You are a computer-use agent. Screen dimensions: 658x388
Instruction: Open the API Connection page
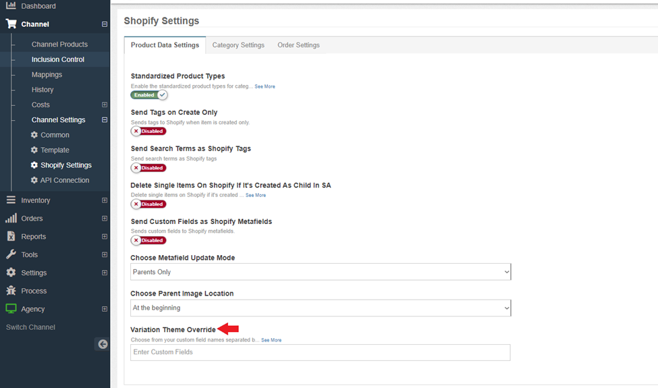pos(65,180)
